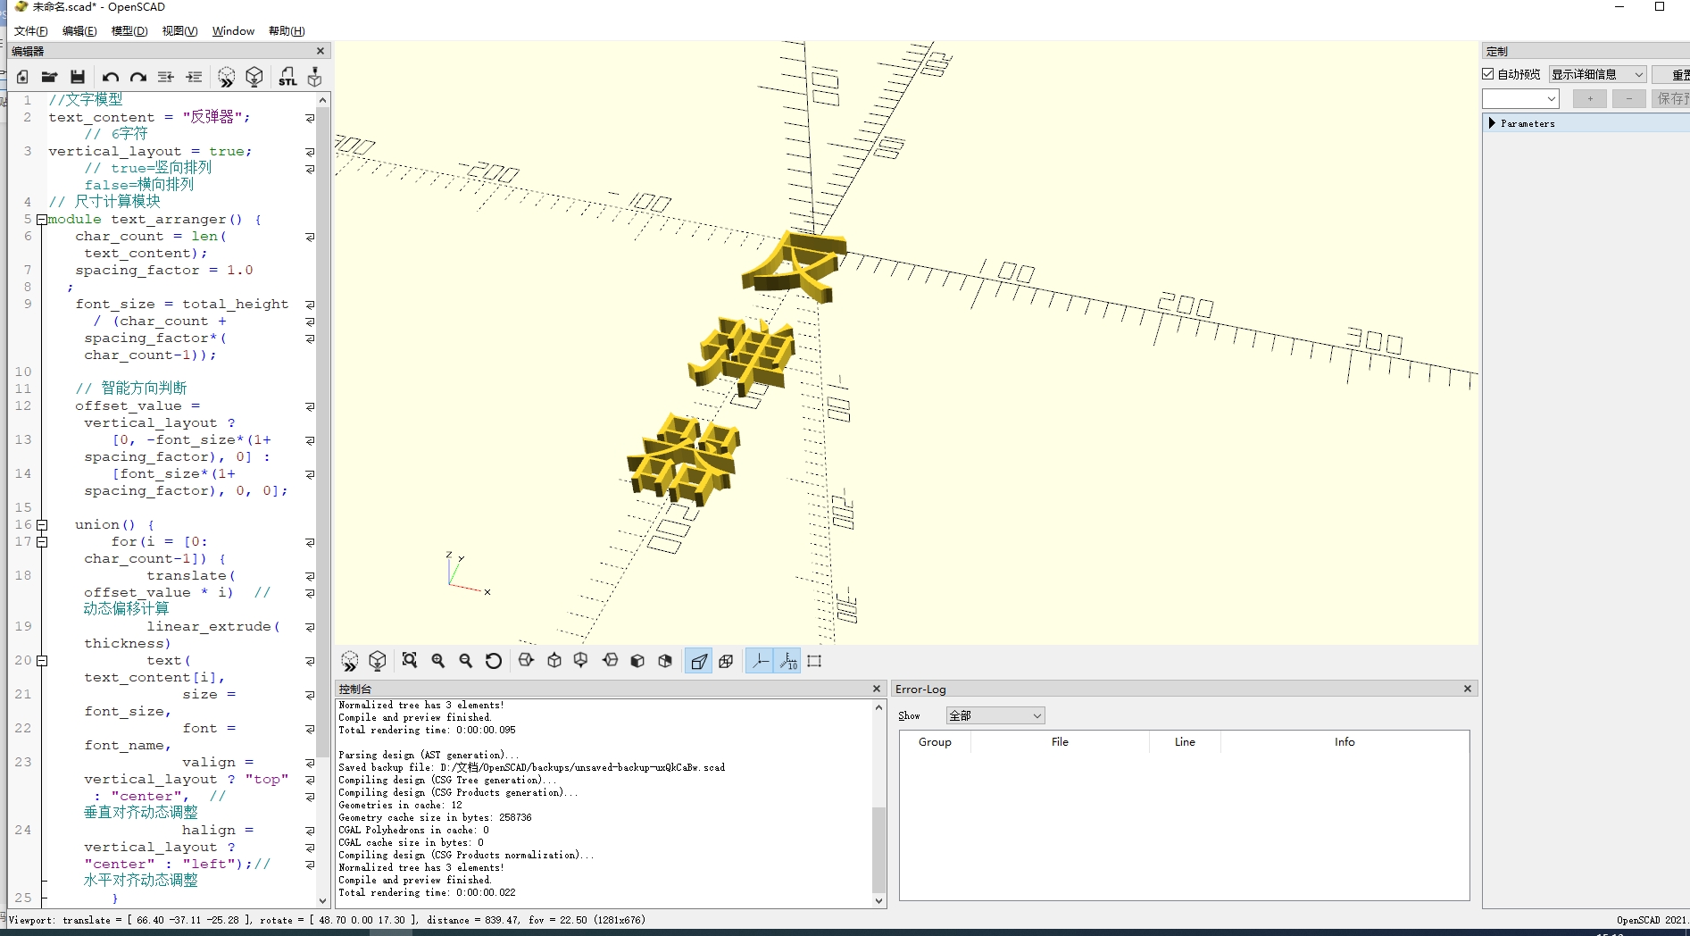
Task: Click the Viewport translate status bar text
Action: pyautogui.click(x=327, y=920)
